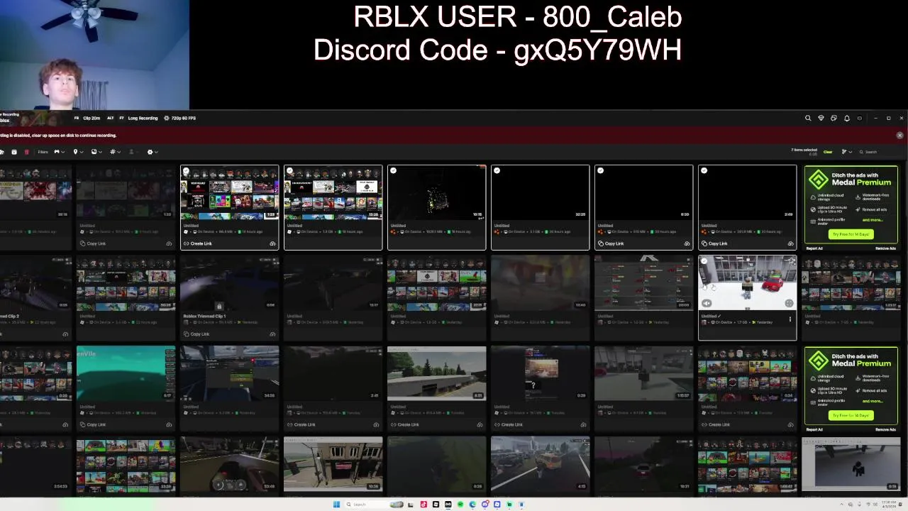Open the notifications bell icon
This screenshot has width=908, height=511.
[x=847, y=119]
